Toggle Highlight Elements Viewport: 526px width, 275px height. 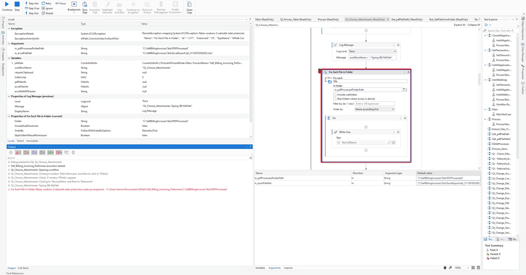pyautogui.click(x=107, y=7)
